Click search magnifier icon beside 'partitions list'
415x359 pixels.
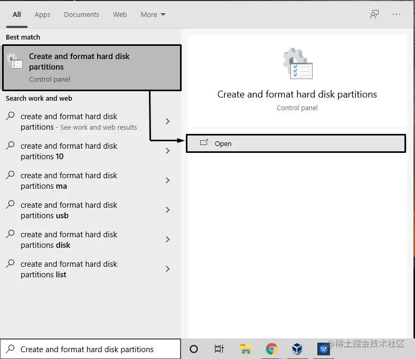coord(10,264)
